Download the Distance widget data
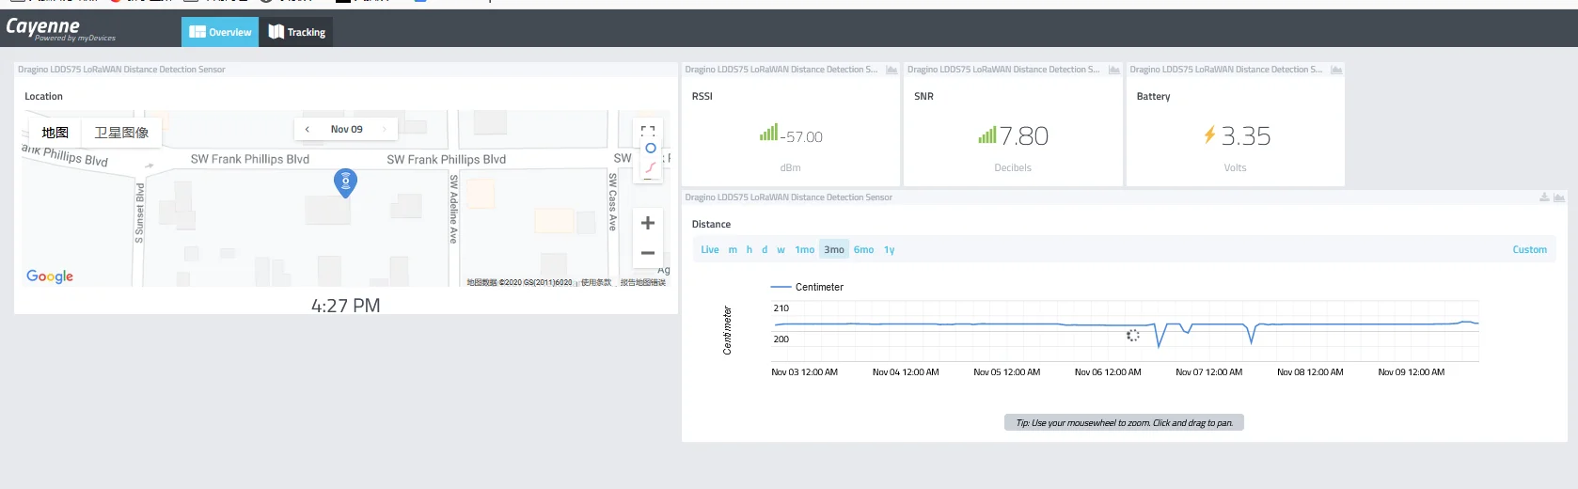The width and height of the screenshot is (1578, 489). coord(1544,197)
